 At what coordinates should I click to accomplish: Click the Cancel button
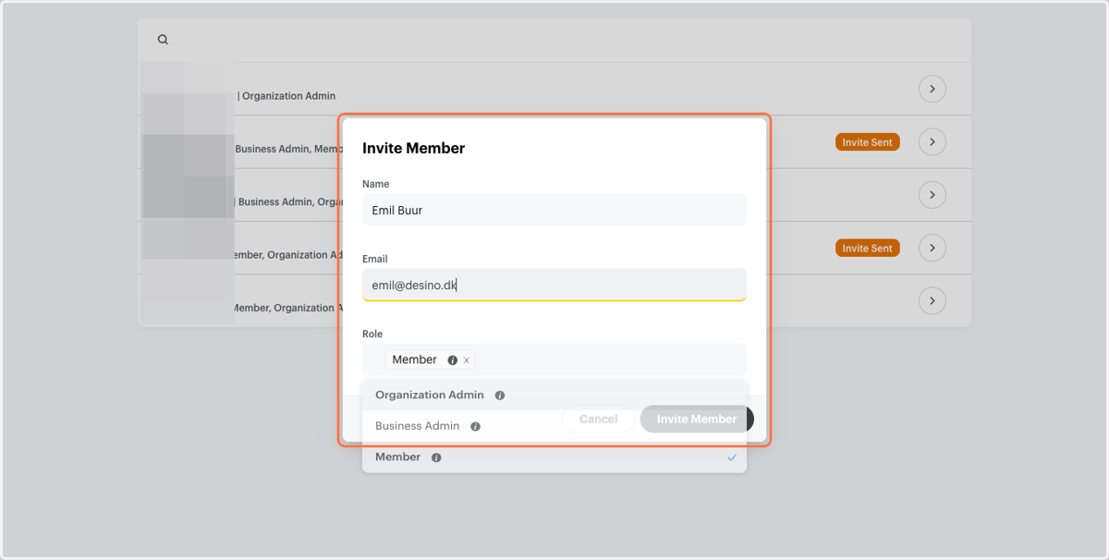click(x=598, y=420)
